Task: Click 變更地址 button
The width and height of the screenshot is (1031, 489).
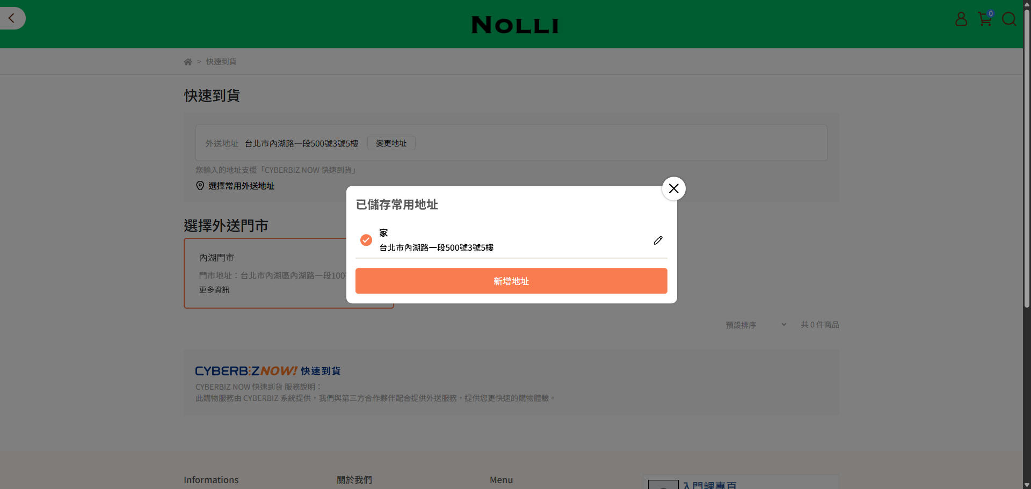Action: pyautogui.click(x=391, y=143)
